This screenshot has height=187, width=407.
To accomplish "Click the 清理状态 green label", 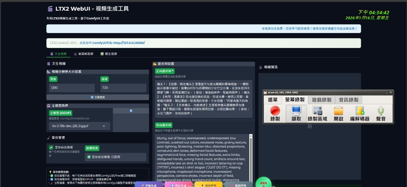I will click(92, 148).
